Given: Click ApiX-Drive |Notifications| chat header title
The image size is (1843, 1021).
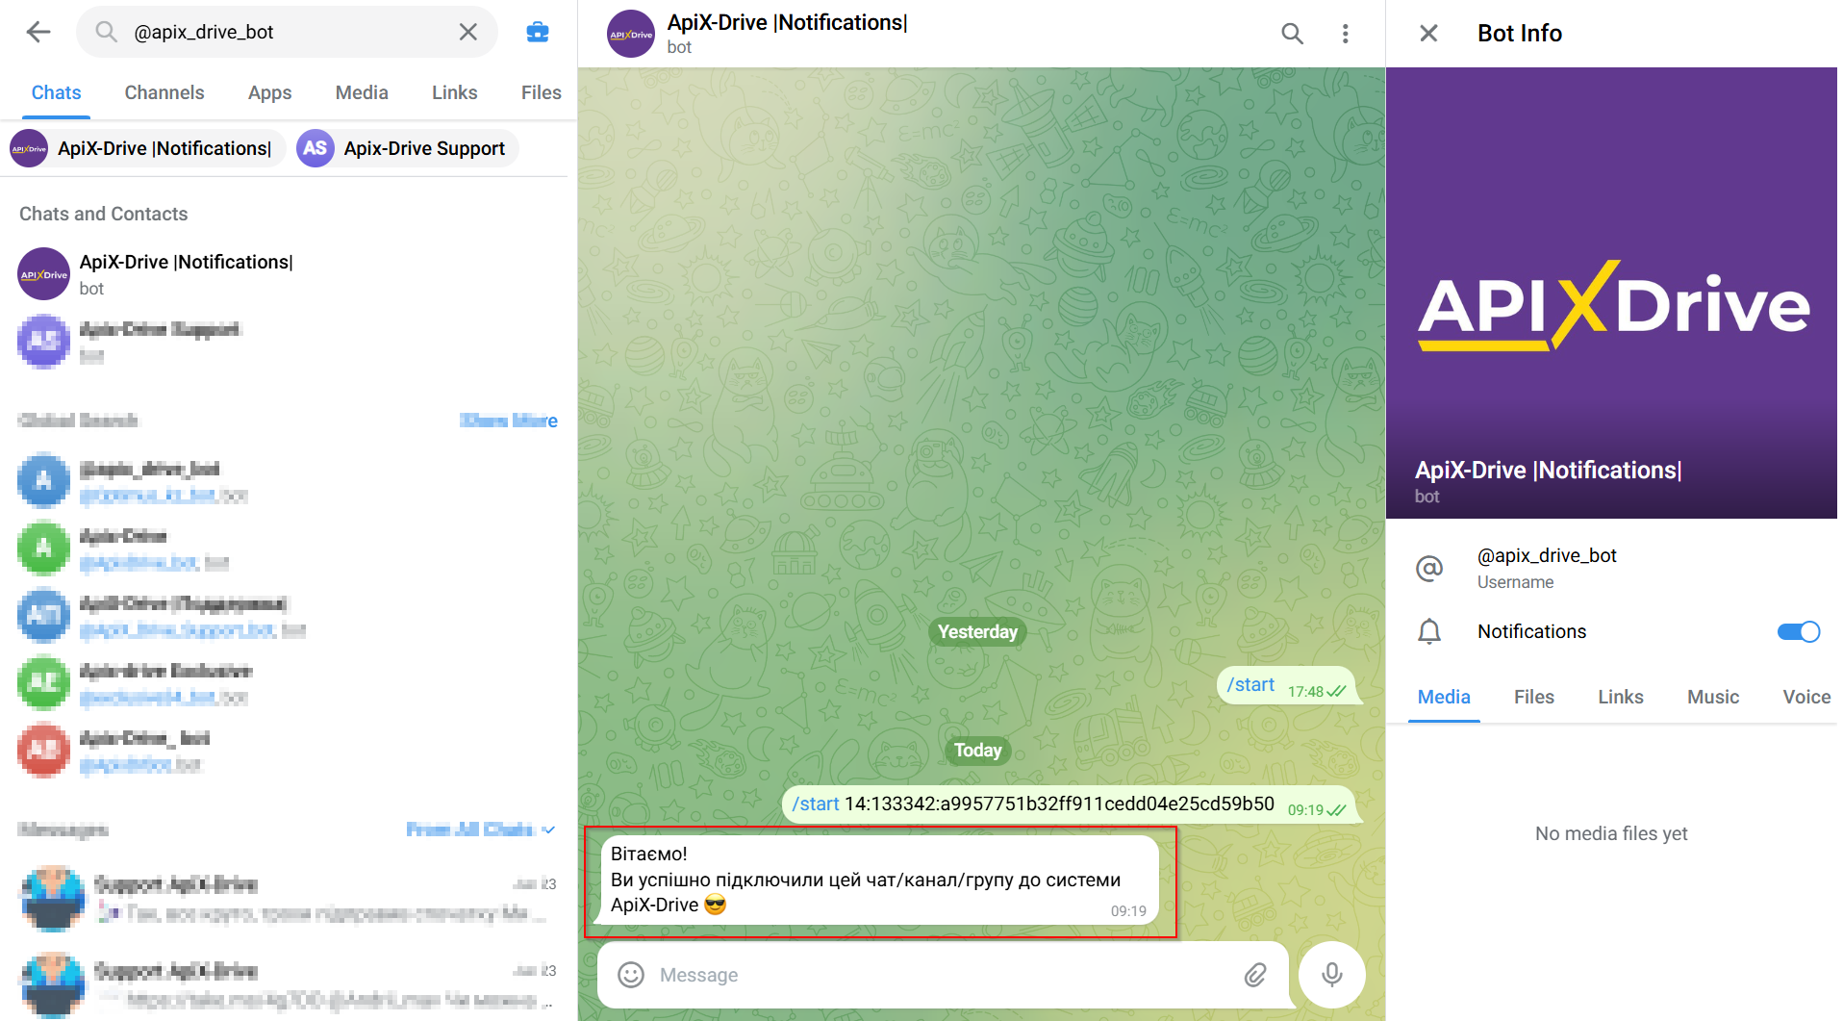Looking at the screenshot, I should 787,22.
